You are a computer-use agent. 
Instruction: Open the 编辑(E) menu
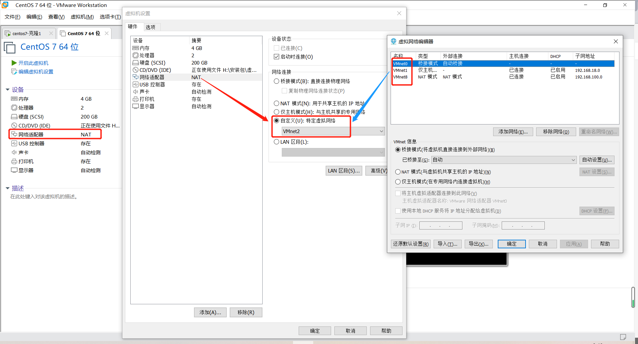click(34, 17)
